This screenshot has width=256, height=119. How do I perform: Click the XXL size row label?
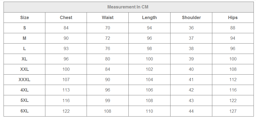(x=24, y=69)
